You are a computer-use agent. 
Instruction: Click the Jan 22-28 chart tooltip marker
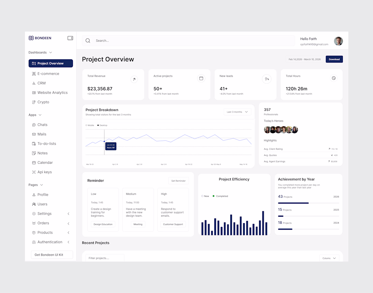coord(104,141)
